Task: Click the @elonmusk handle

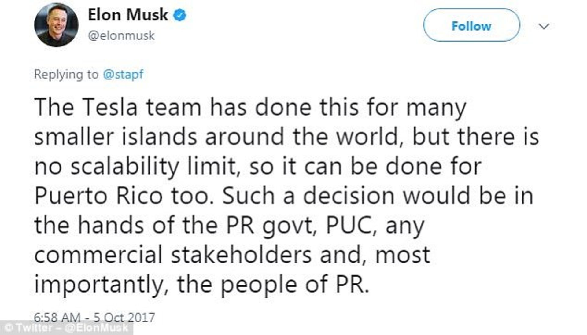Action: (121, 36)
